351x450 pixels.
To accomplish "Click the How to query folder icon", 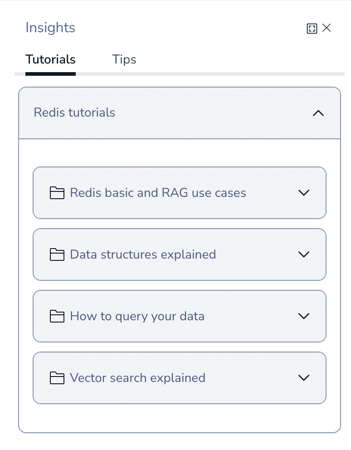I will point(57,316).
